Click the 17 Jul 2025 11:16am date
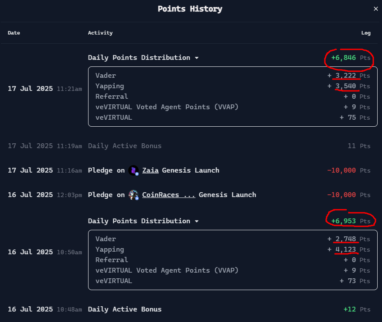 pos(45,170)
